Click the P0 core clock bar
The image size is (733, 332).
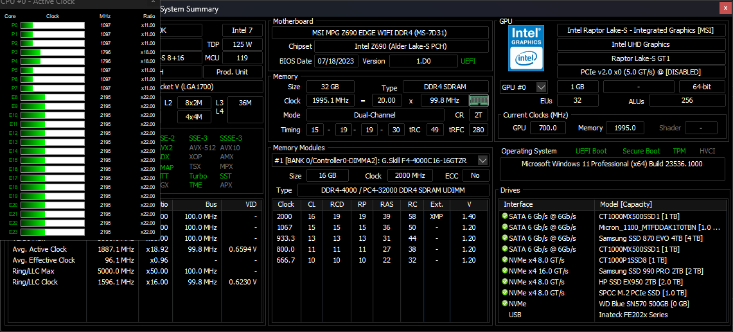tap(53, 25)
